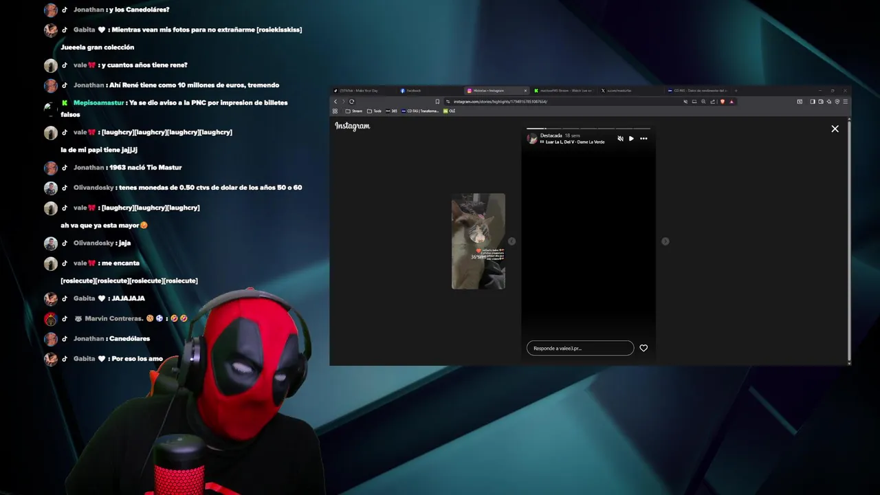Play the paused Instagram story
Viewport: 880px width, 495px height.
(x=632, y=139)
